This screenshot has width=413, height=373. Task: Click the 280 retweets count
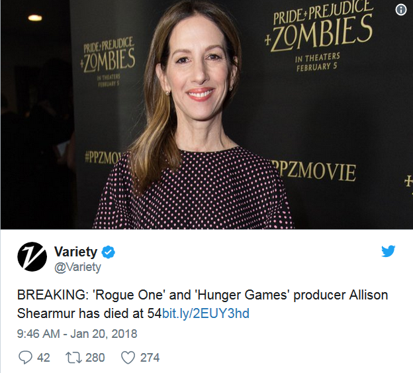click(95, 358)
